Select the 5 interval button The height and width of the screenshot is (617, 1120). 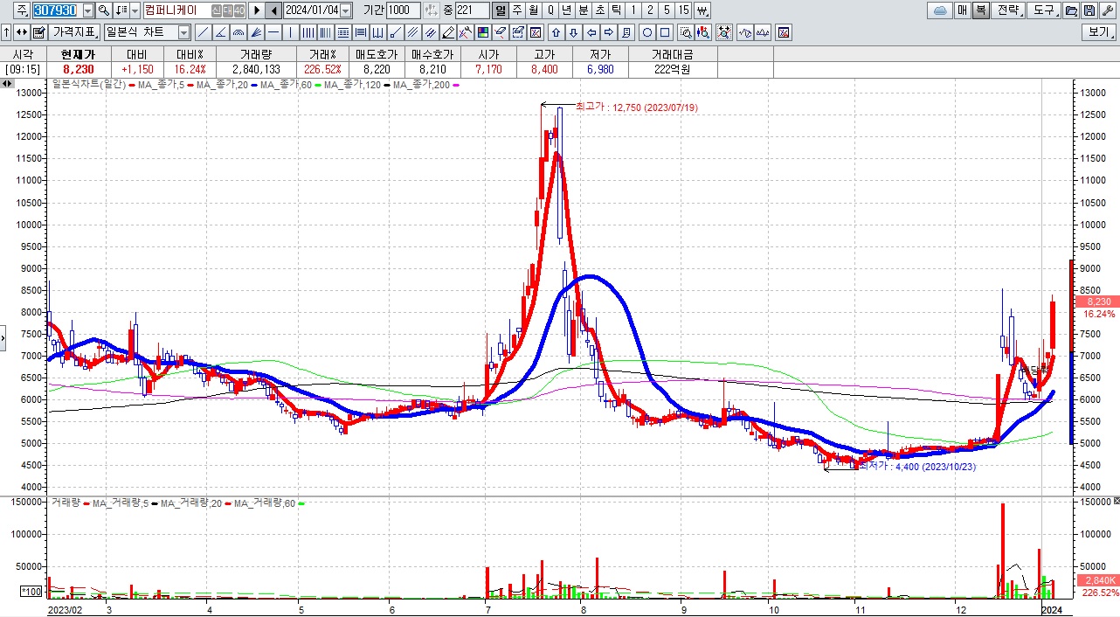pyautogui.click(x=667, y=10)
